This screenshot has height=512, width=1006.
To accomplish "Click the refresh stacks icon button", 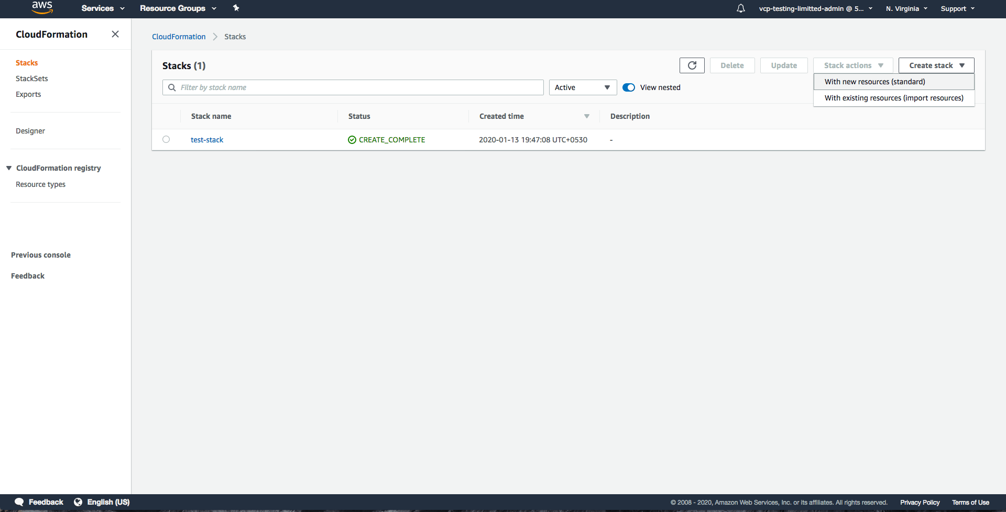I will tap(692, 65).
